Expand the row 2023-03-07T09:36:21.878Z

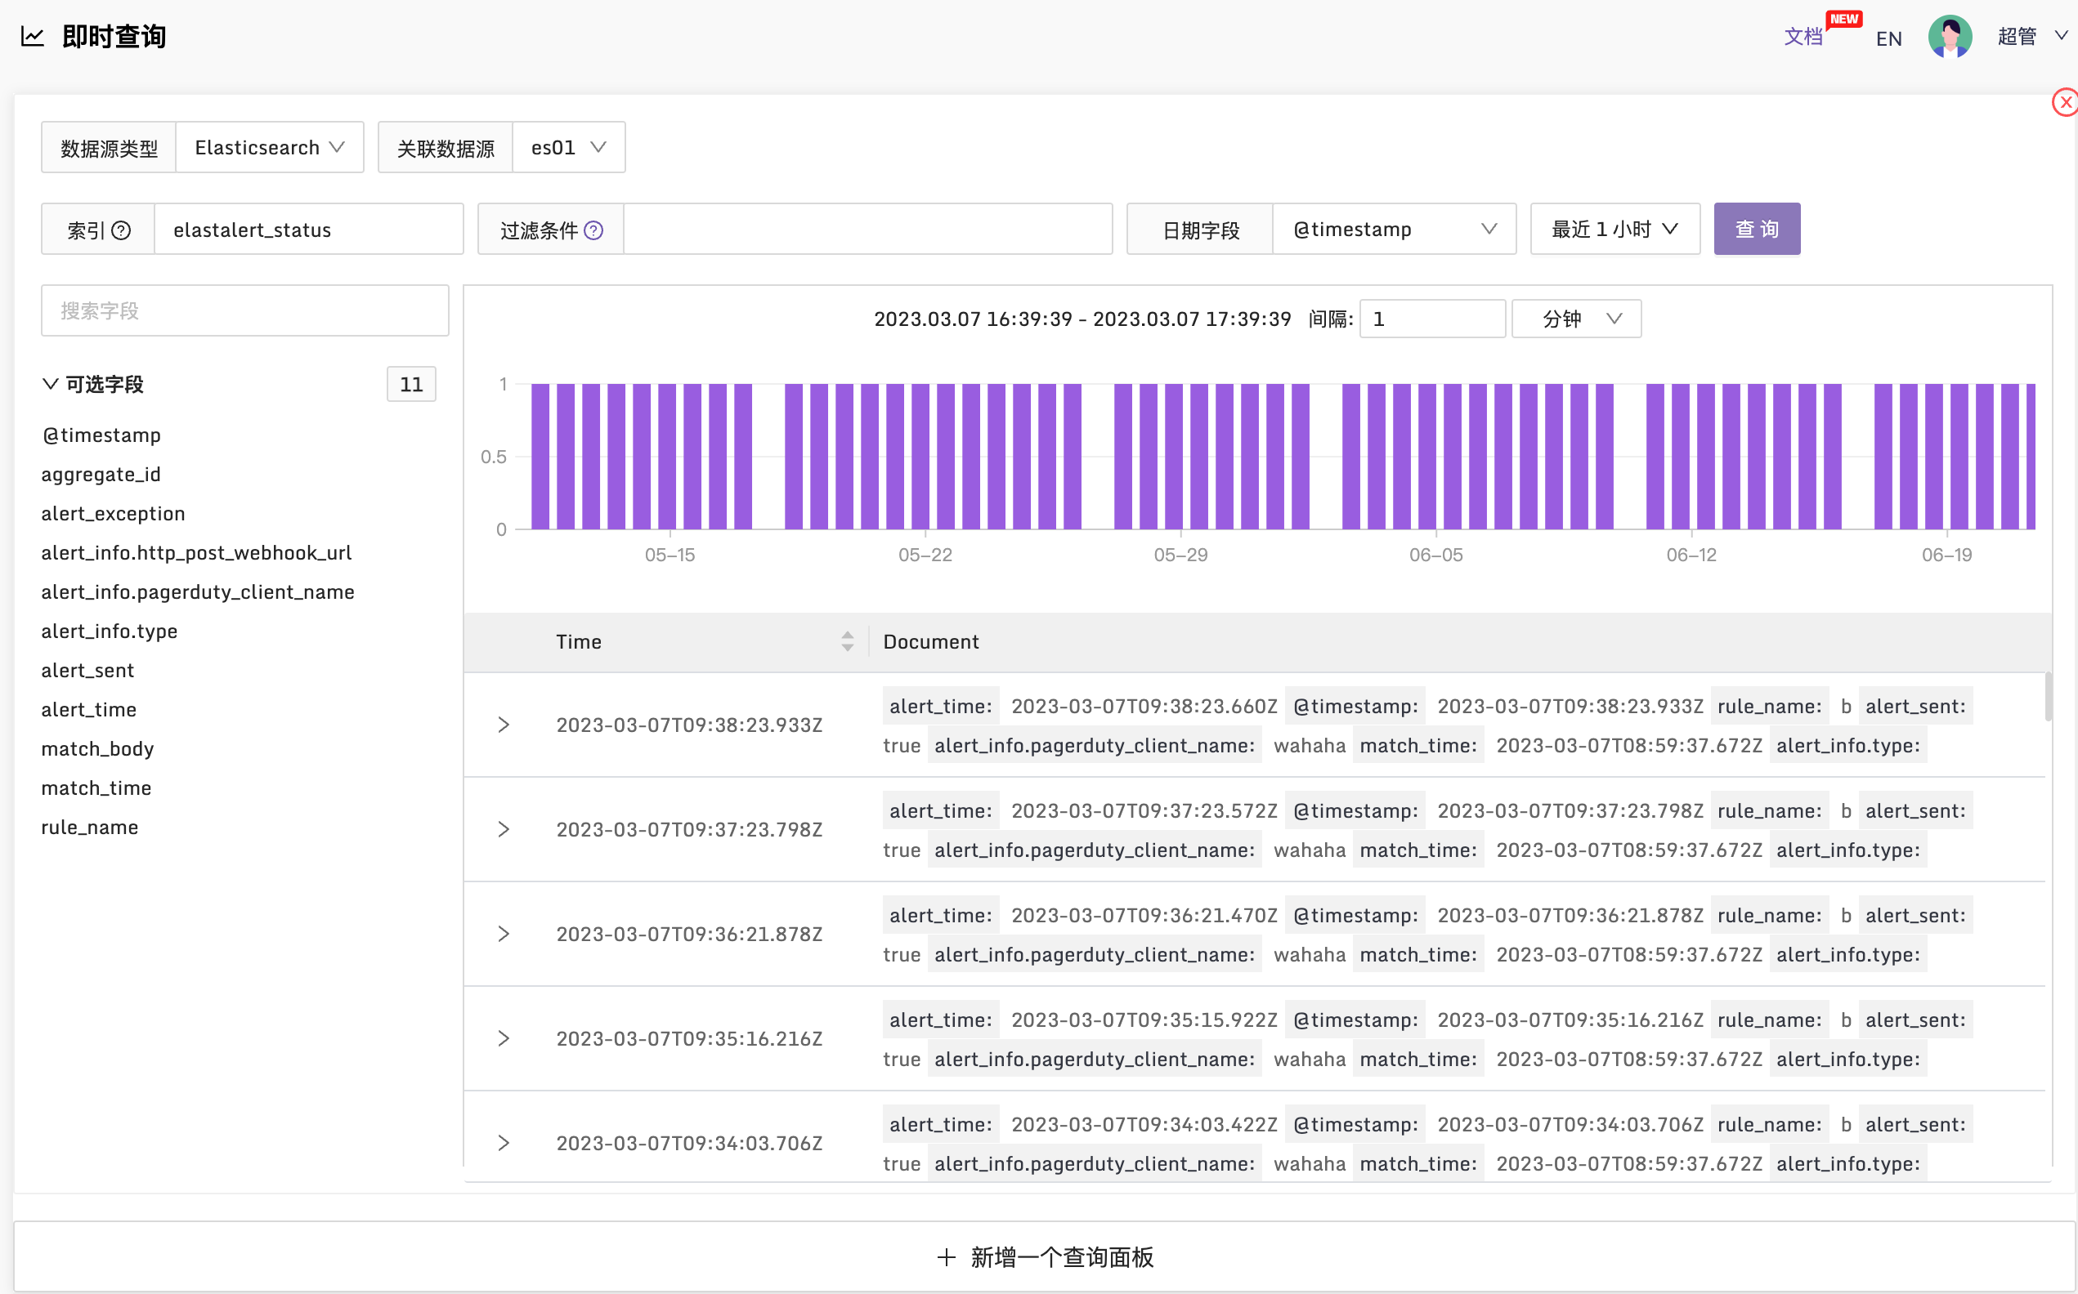(504, 934)
